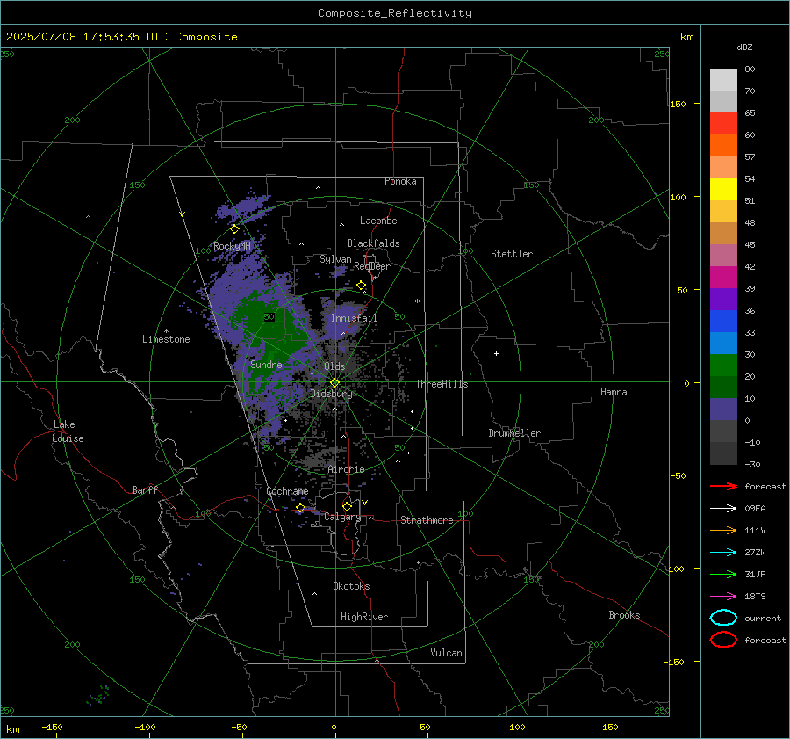Image resolution: width=790 pixels, height=739 pixels.
Task: Click the yellow diamond marker near RockyMH
Action: point(234,229)
